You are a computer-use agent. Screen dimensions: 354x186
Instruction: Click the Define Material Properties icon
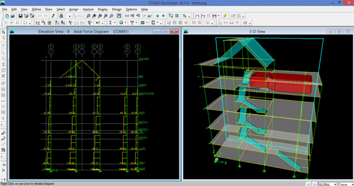(38, 23)
